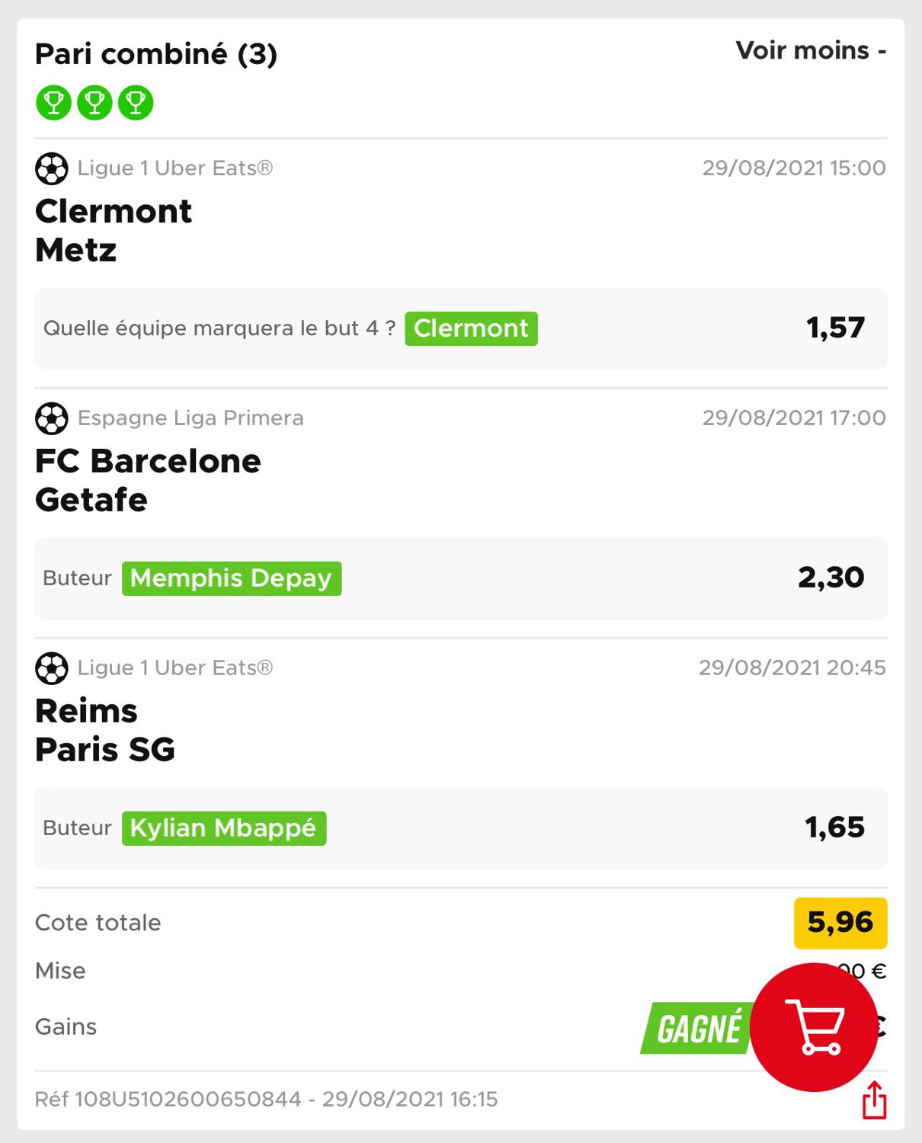922x1143 pixels.
Task: Click the Pari combiné (3) heading
Action: [x=156, y=54]
